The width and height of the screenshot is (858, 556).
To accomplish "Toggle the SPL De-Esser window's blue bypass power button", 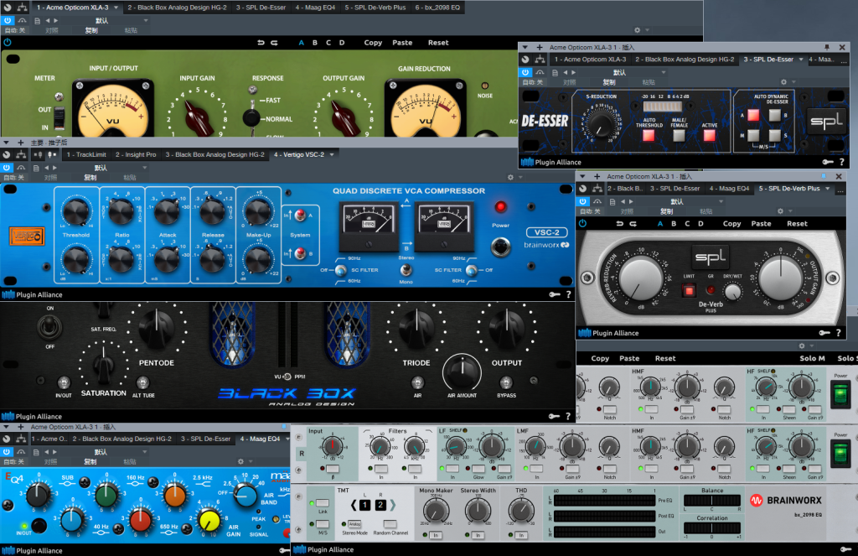I will (x=525, y=72).
